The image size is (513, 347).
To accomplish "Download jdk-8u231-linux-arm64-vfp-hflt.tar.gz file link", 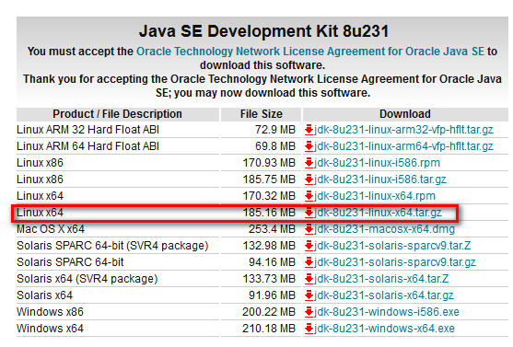I will (403, 146).
